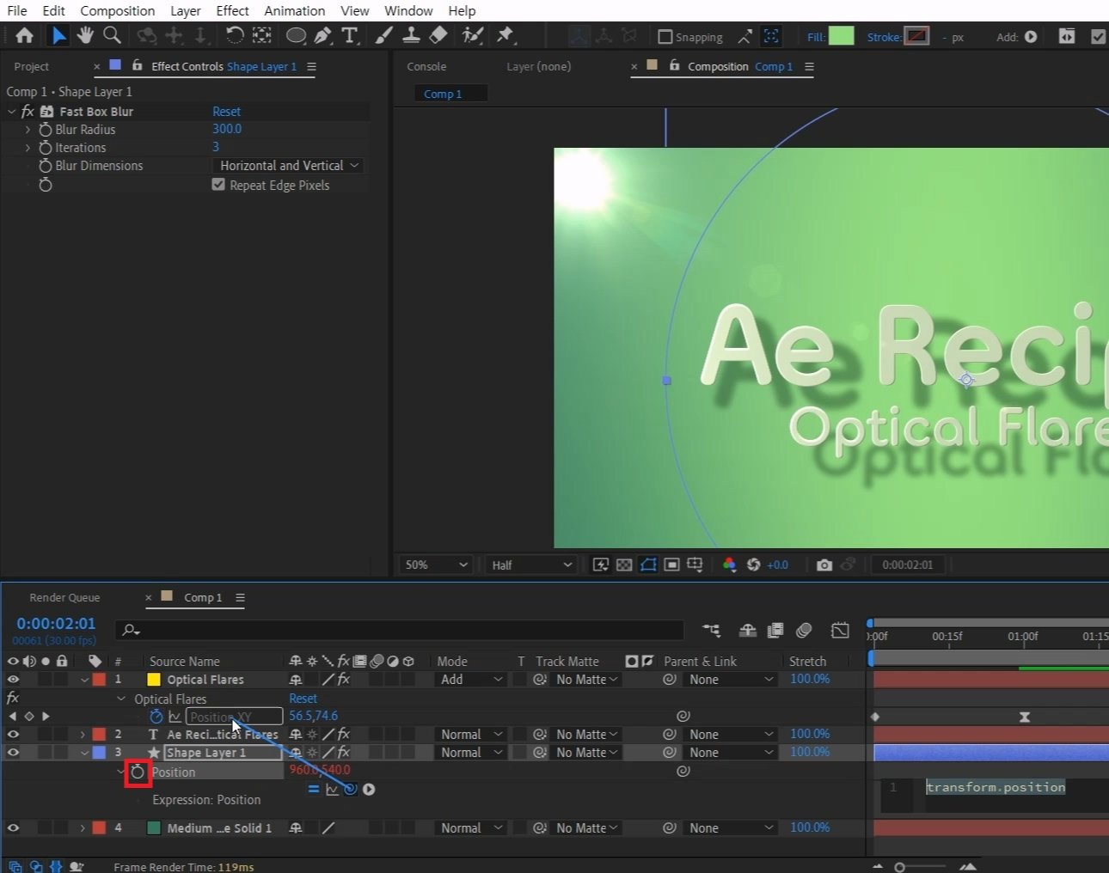Select the Pen tool

tap(322, 35)
